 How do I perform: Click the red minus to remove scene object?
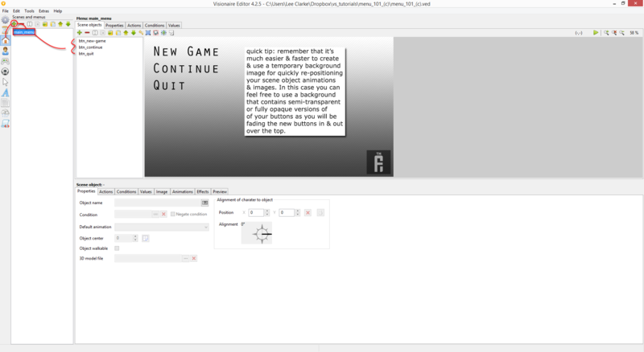pyautogui.click(x=87, y=33)
